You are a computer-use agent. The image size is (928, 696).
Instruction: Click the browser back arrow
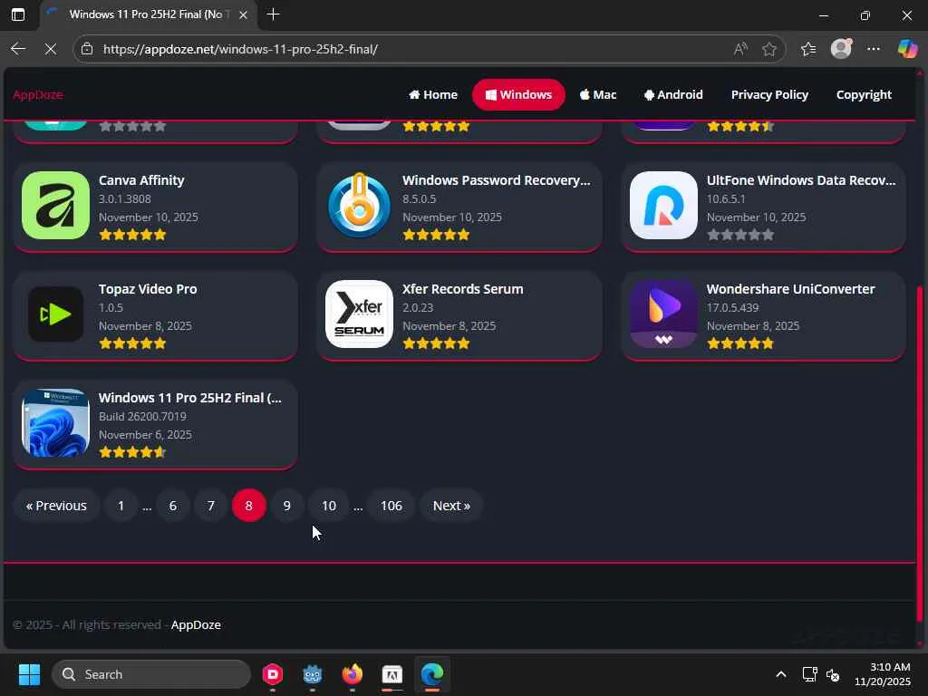18,49
